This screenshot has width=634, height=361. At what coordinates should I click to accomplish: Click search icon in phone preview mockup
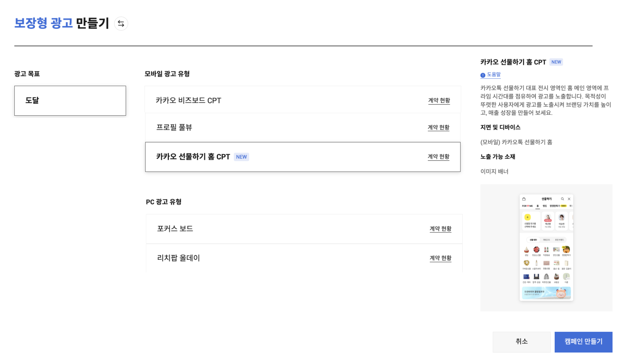coord(562,199)
